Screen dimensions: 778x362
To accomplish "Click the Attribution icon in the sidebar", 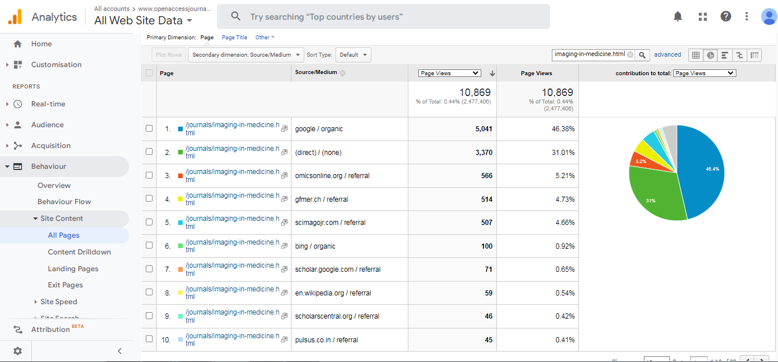I will click(18, 329).
